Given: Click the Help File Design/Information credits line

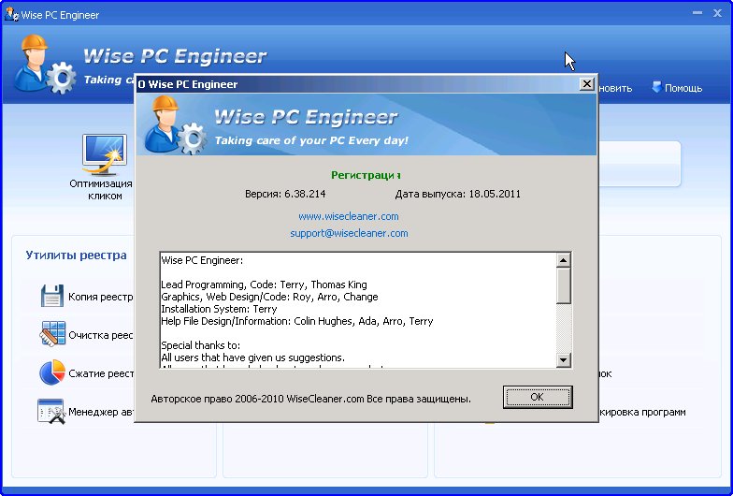Looking at the screenshot, I should (x=297, y=321).
